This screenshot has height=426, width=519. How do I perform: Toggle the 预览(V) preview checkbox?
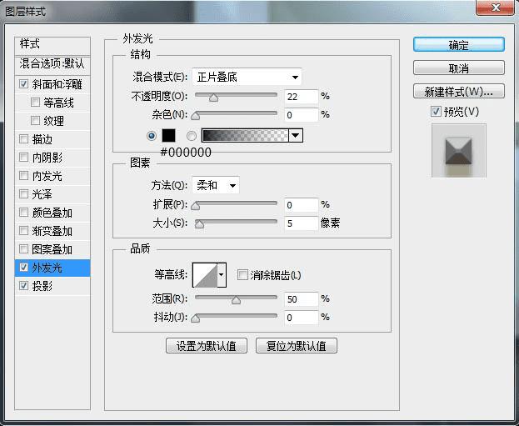436,112
